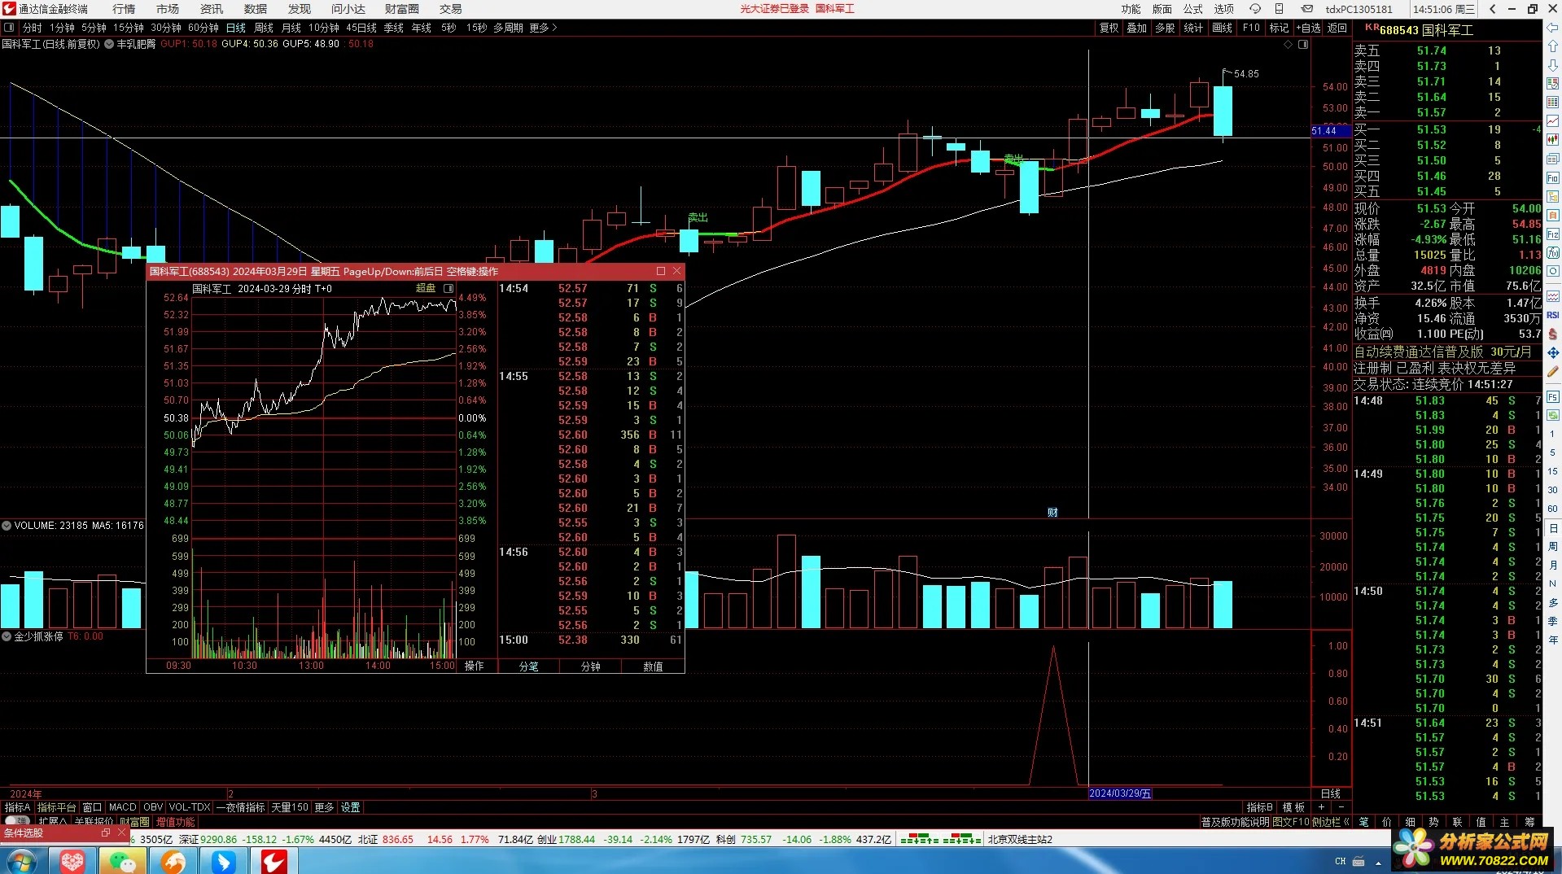Open the blue bird taskbar icon
This screenshot has height=874, width=1562.
(x=223, y=861)
